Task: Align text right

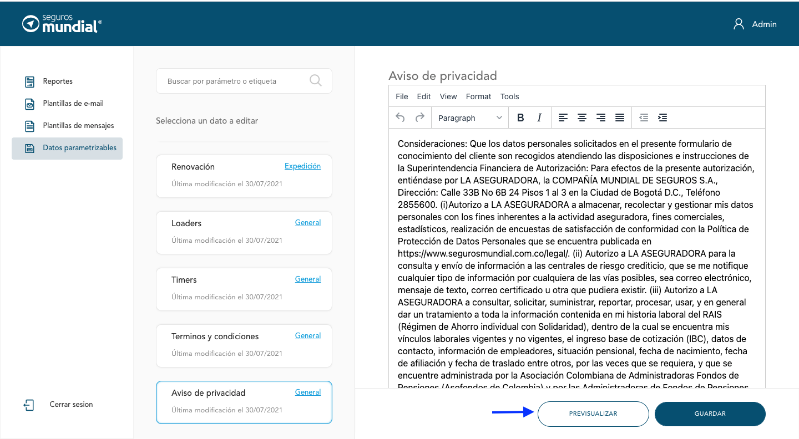Action: [x=601, y=118]
